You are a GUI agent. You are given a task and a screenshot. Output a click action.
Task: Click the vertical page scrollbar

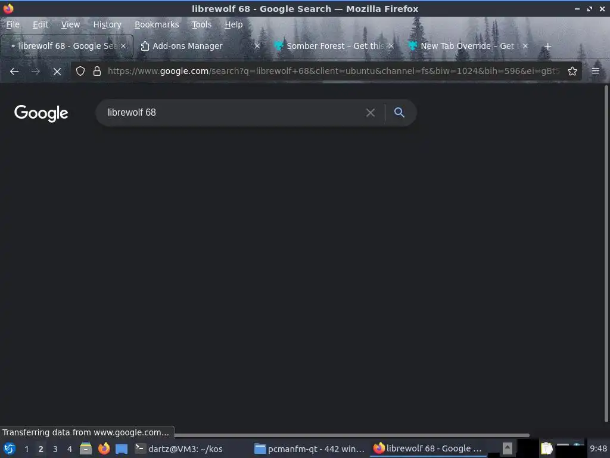[x=606, y=253]
